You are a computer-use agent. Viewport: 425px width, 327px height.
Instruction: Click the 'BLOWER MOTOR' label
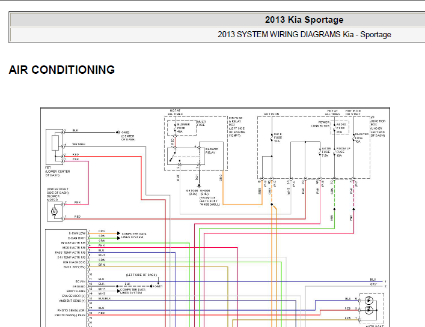tap(53, 198)
